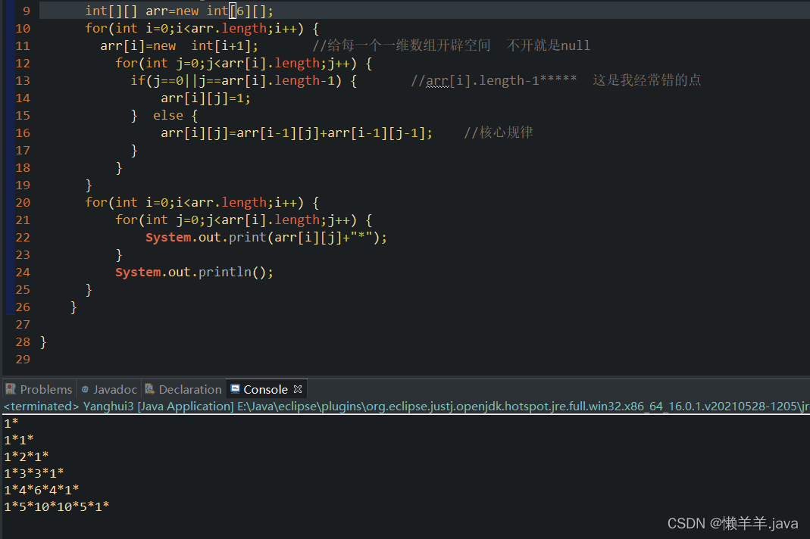The height and width of the screenshot is (539, 810).
Task: Click the CSDN author watermark
Action: coord(732,523)
